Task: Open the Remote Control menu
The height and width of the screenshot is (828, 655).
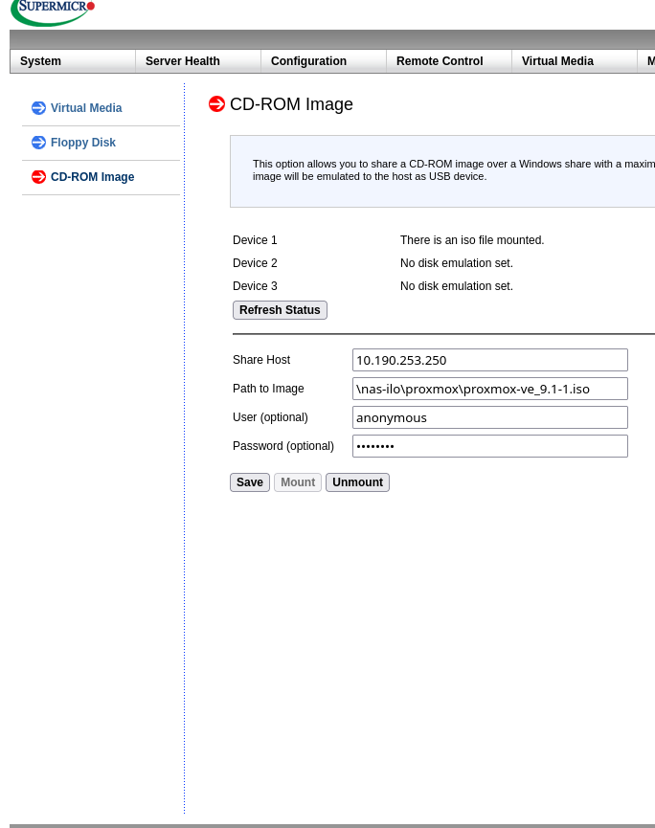Action: pyautogui.click(x=440, y=61)
